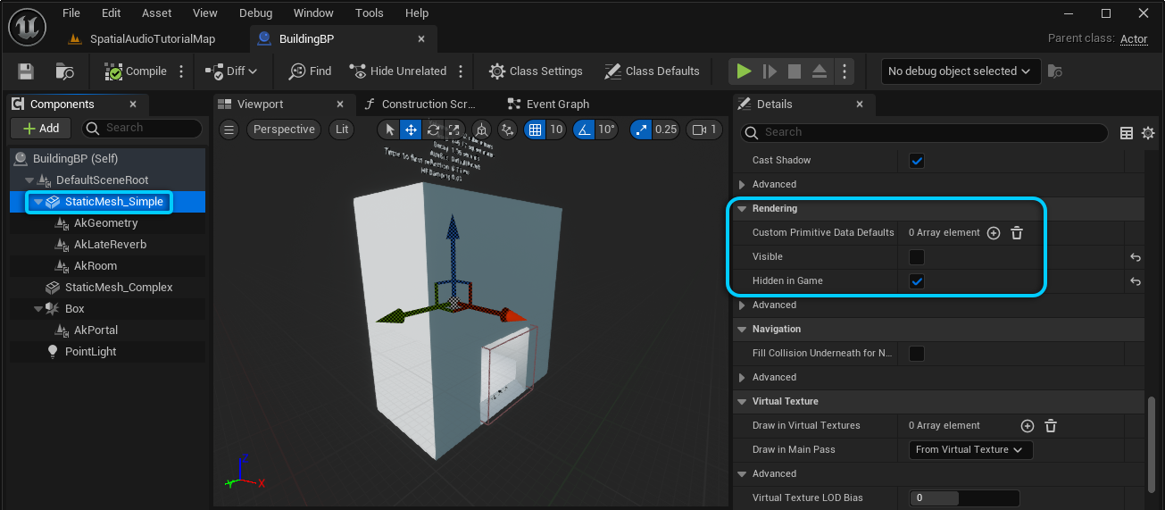Enable the Visible checkbox
The image size is (1165, 510).
coord(916,257)
